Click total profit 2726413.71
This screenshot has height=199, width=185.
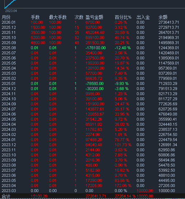point(96,196)
